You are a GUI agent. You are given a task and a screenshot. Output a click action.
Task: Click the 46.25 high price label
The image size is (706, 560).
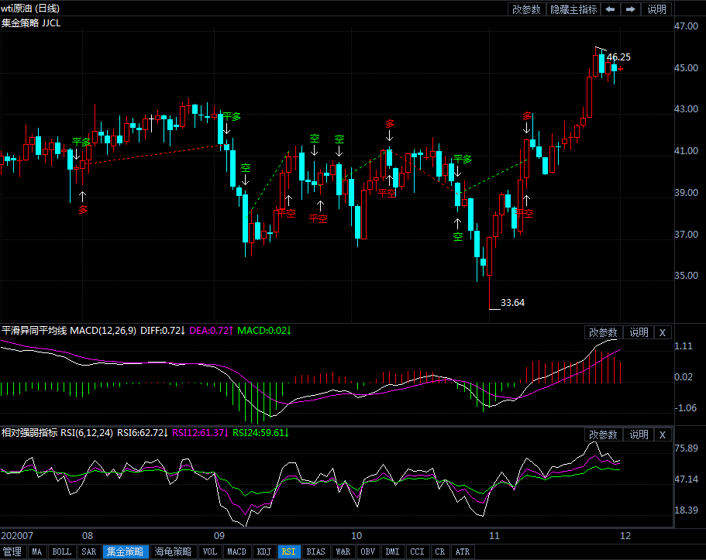pos(618,57)
